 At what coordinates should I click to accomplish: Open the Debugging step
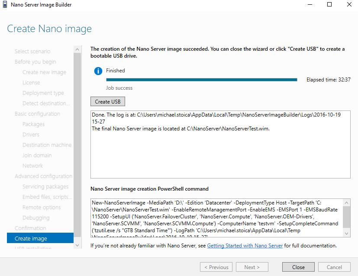point(36,218)
